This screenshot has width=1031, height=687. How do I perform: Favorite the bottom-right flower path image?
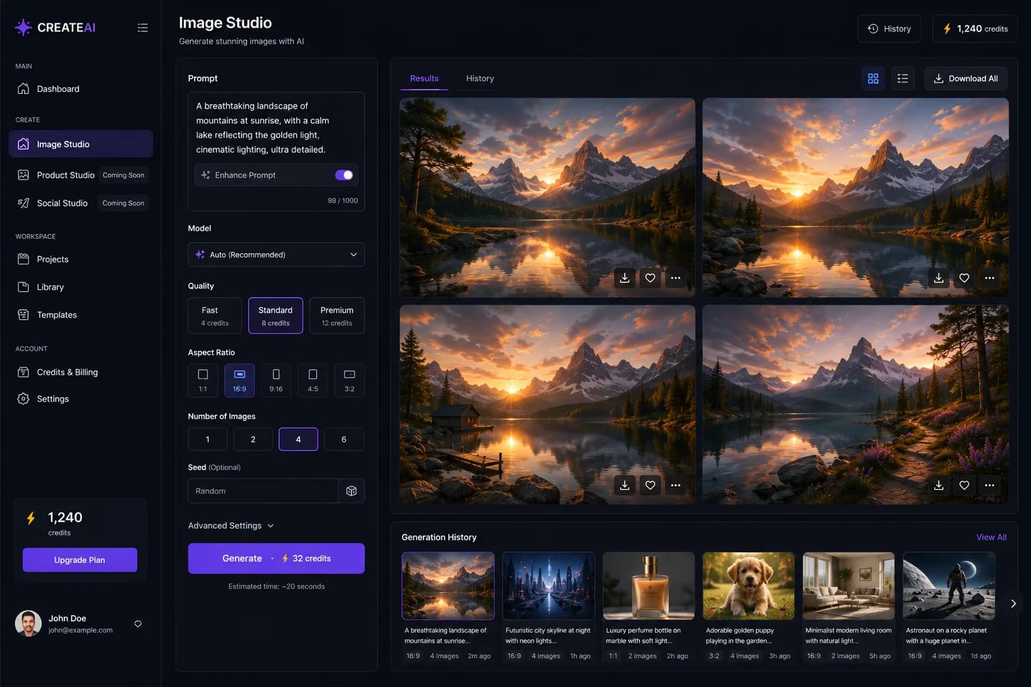click(964, 485)
